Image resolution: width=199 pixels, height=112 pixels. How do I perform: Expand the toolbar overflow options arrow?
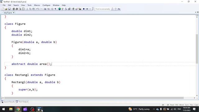pos(93,9)
